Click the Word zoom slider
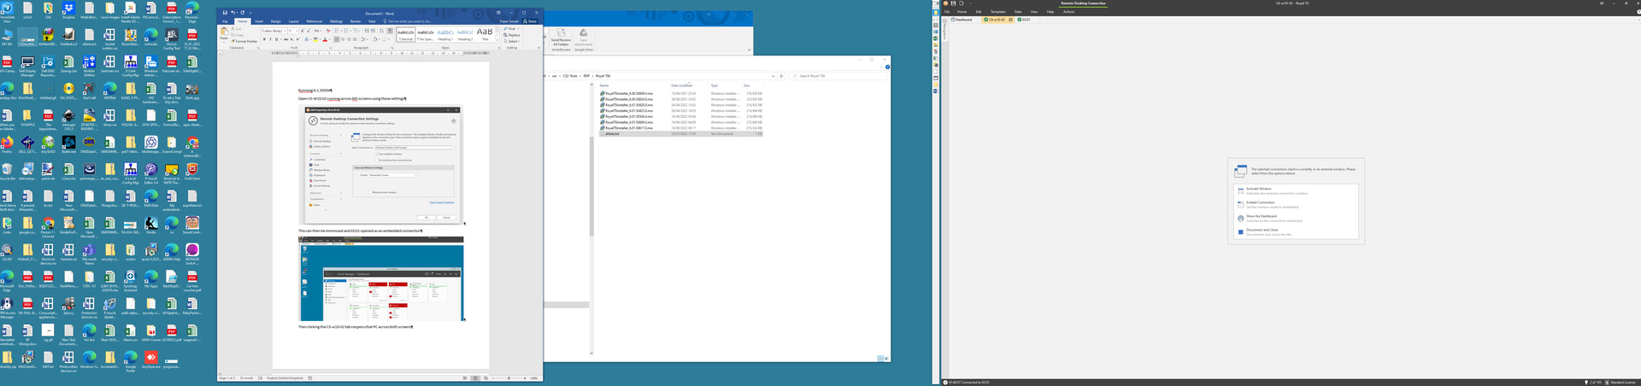The height and width of the screenshot is (386, 1641). pyautogui.click(x=509, y=377)
